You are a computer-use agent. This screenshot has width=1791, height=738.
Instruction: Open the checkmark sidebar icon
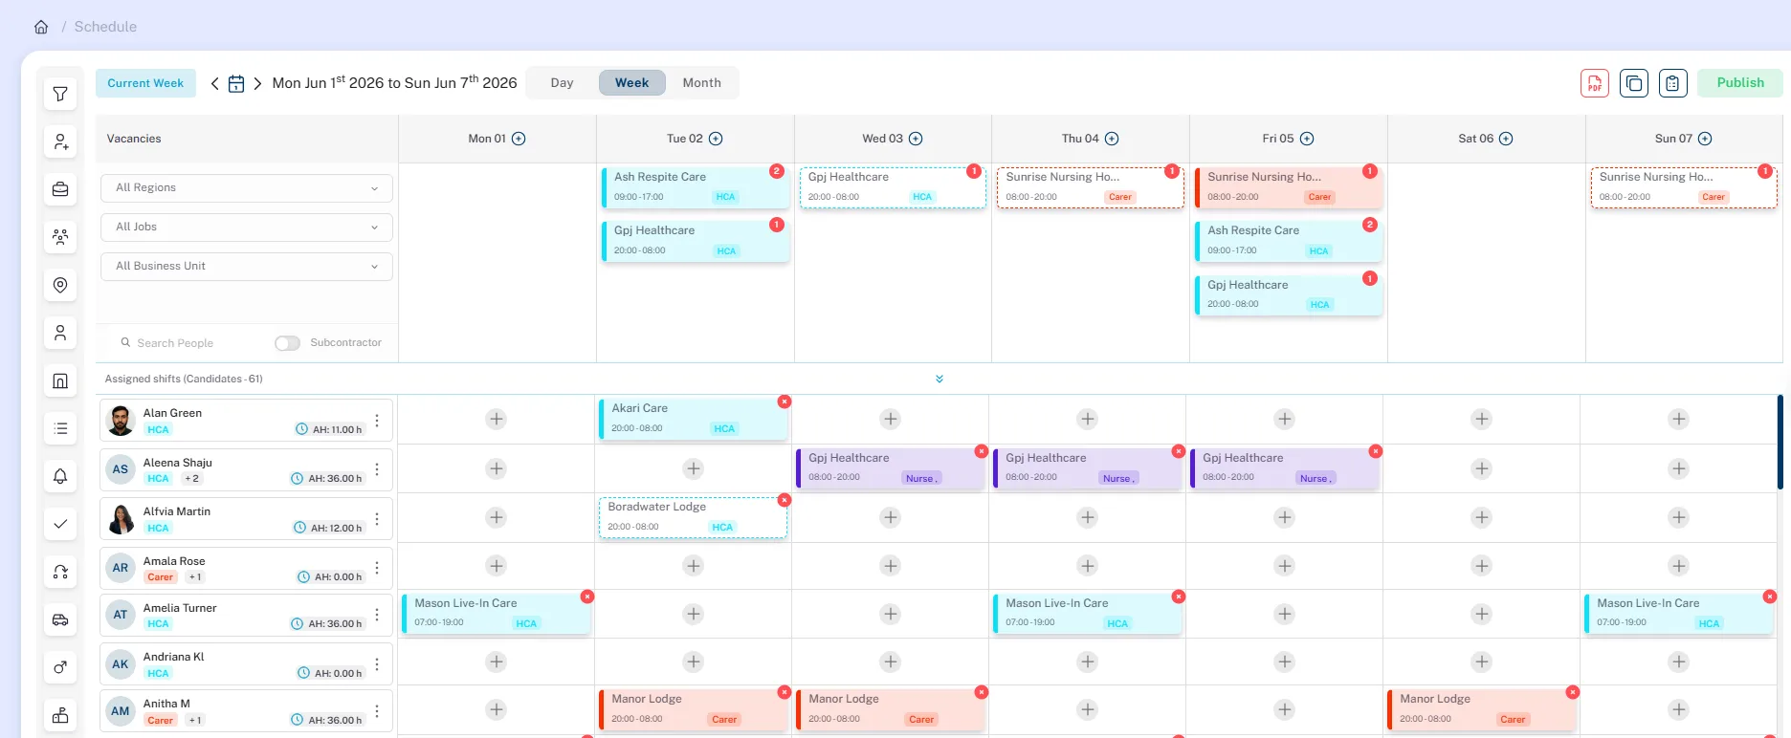(x=60, y=524)
